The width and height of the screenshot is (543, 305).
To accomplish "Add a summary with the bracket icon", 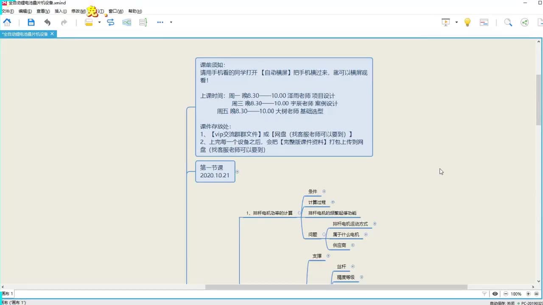I will click(x=143, y=22).
